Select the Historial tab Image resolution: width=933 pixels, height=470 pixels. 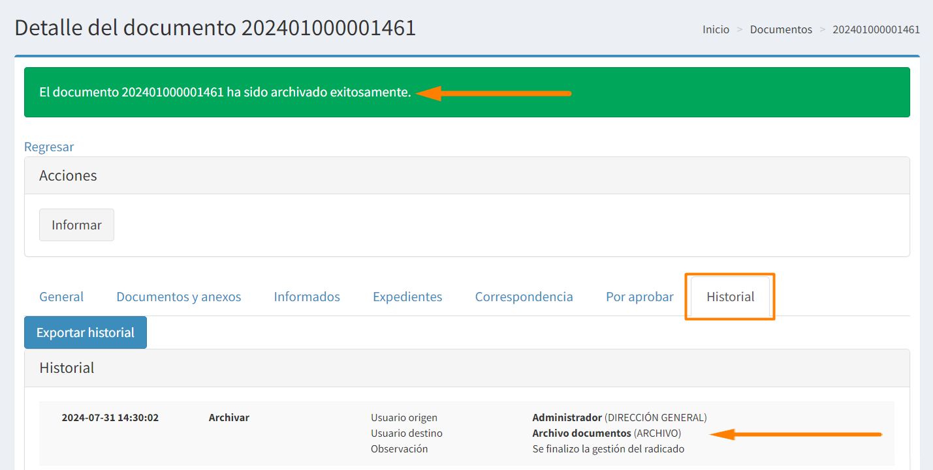[x=730, y=297]
